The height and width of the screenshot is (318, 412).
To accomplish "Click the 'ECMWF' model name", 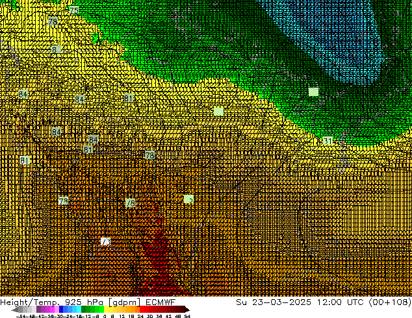I will tap(161, 302).
